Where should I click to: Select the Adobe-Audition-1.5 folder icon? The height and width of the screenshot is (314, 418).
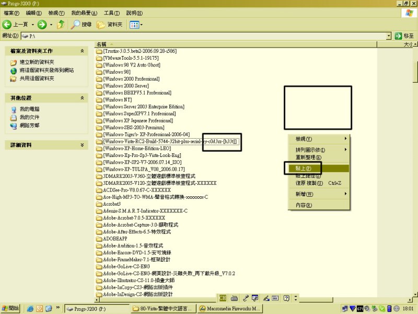pyautogui.click(x=99, y=245)
